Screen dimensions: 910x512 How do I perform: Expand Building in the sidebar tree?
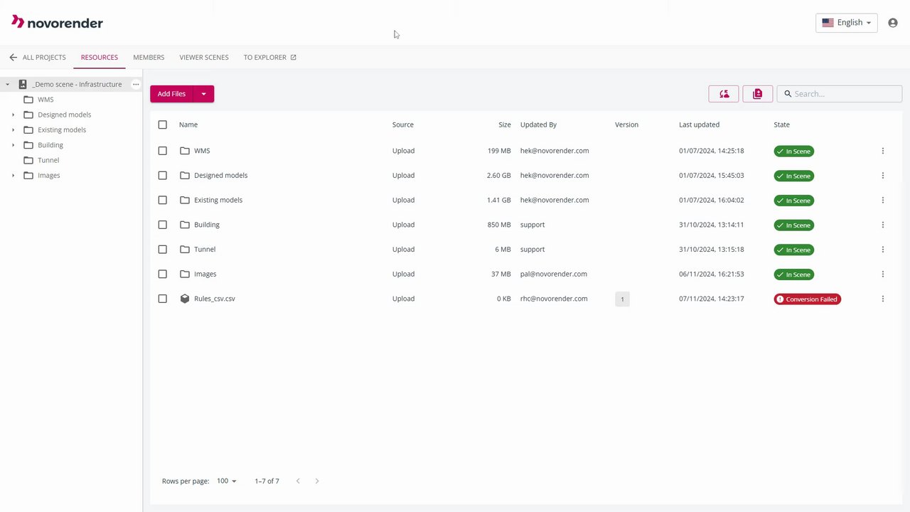[x=13, y=145]
